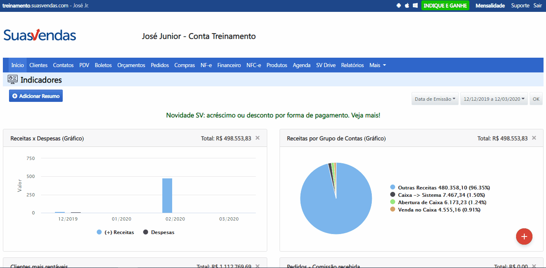Open the Produtos menu

click(277, 65)
